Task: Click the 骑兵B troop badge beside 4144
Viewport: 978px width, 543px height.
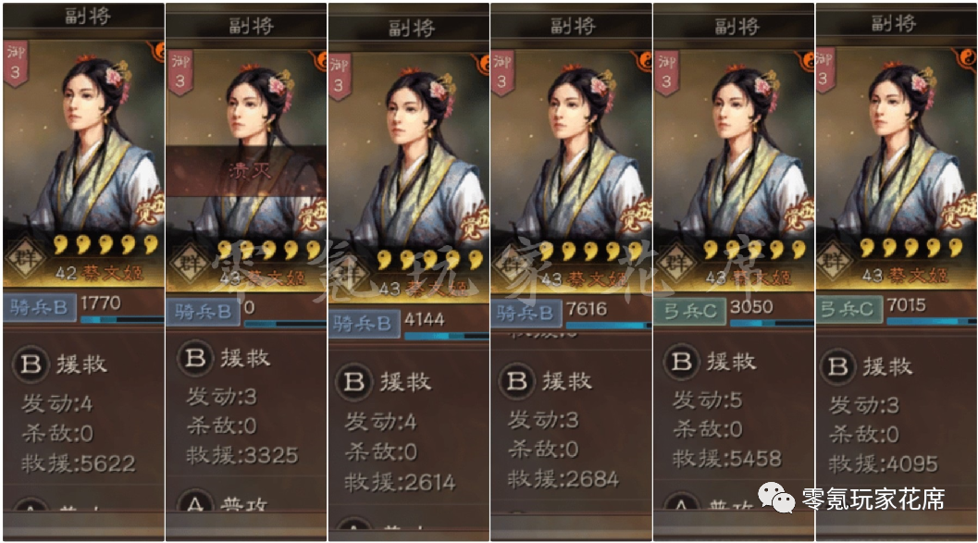Action: [x=364, y=324]
